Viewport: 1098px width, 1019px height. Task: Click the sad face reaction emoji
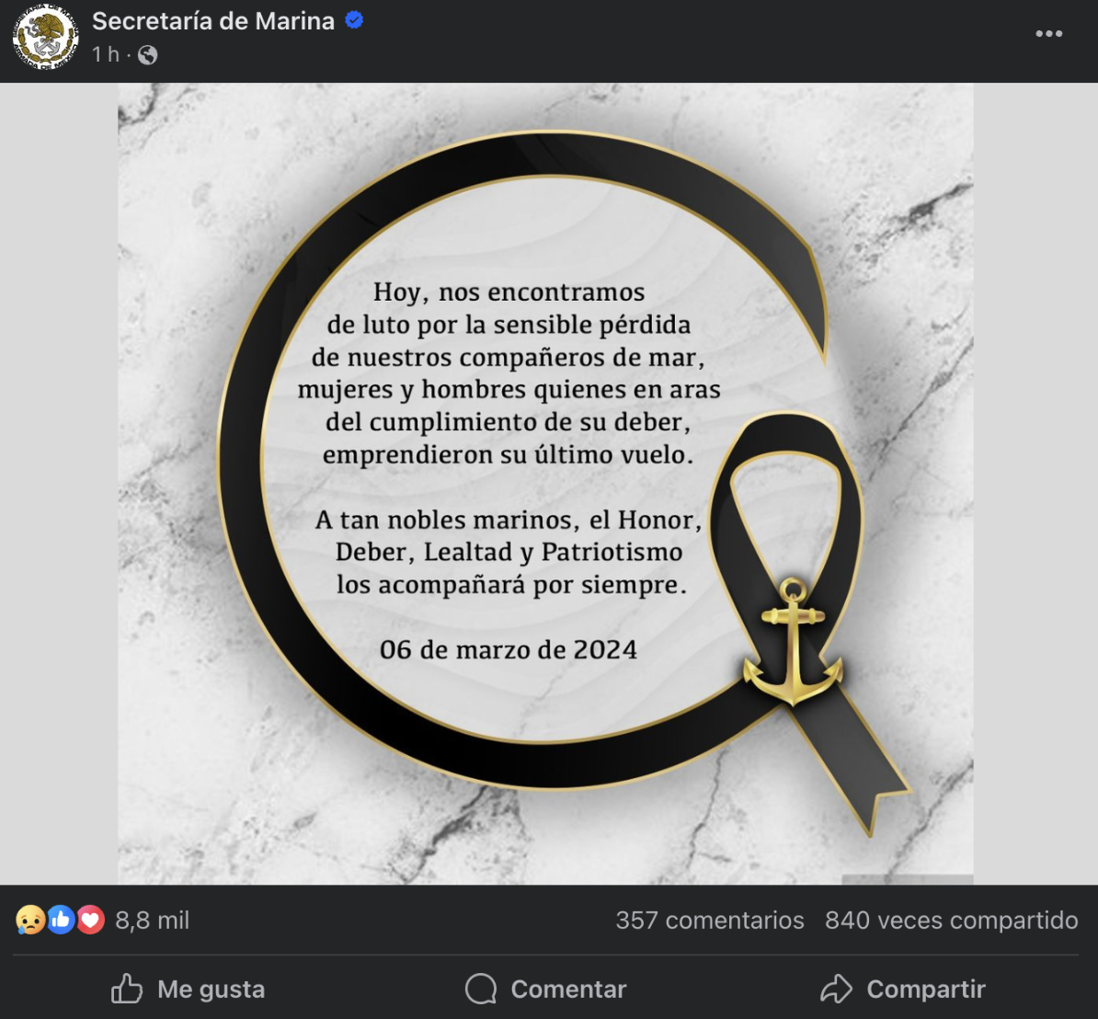click(x=30, y=920)
